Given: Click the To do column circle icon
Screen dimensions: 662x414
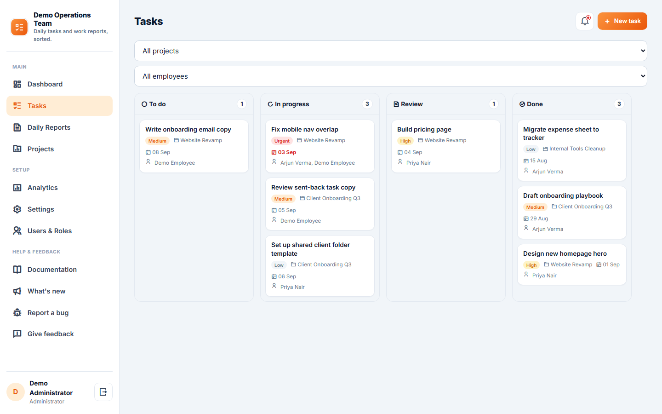Looking at the screenshot, I should click(144, 104).
